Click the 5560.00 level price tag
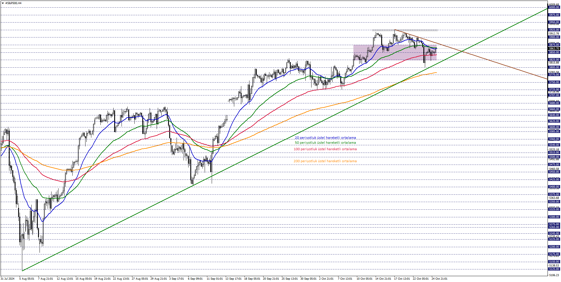 coord(554,139)
